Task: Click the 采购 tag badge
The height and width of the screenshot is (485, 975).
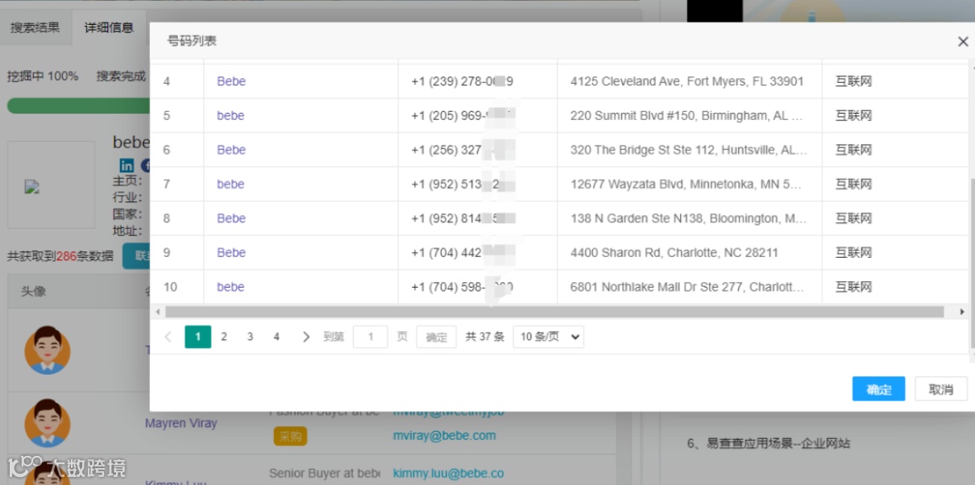Action: click(x=290, y=436)
